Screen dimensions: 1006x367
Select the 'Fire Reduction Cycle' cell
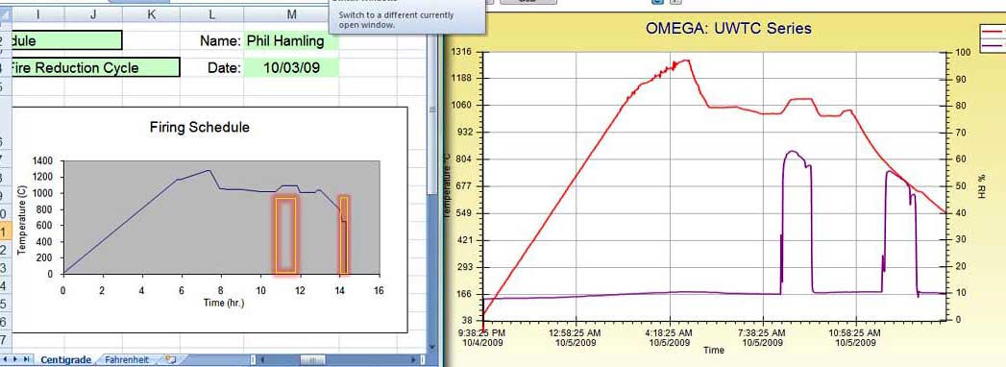(x=96, y=67)
